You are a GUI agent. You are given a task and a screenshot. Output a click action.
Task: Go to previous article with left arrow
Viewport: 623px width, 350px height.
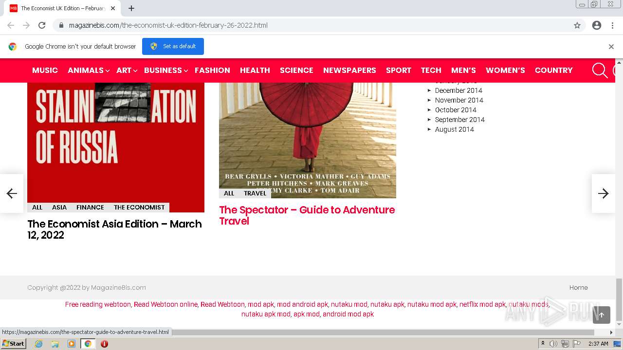tap(12, 193)
